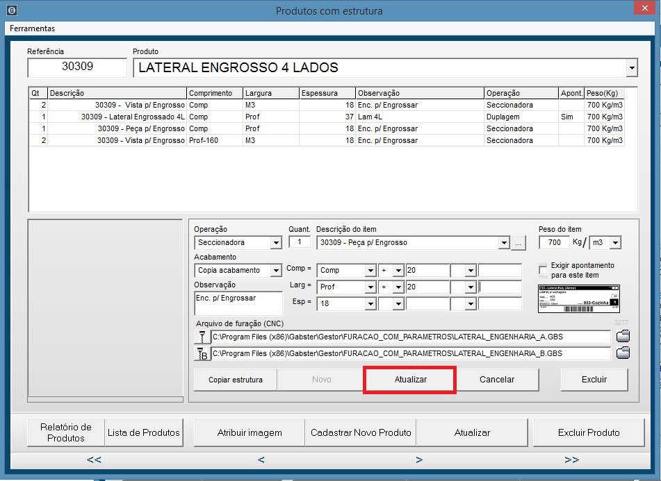
Task: Expand the Operação dropdown showing Seccionadora
Action: [x=276, y=243]
